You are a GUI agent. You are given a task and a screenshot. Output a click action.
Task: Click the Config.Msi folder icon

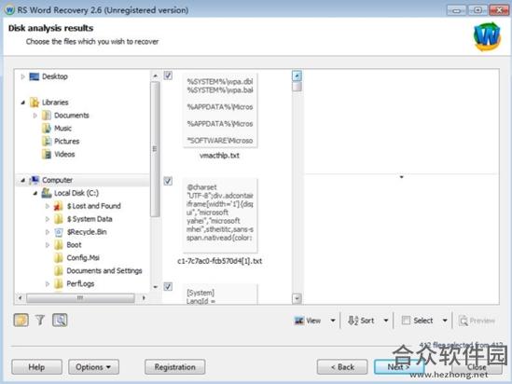(x=59, y=258)
